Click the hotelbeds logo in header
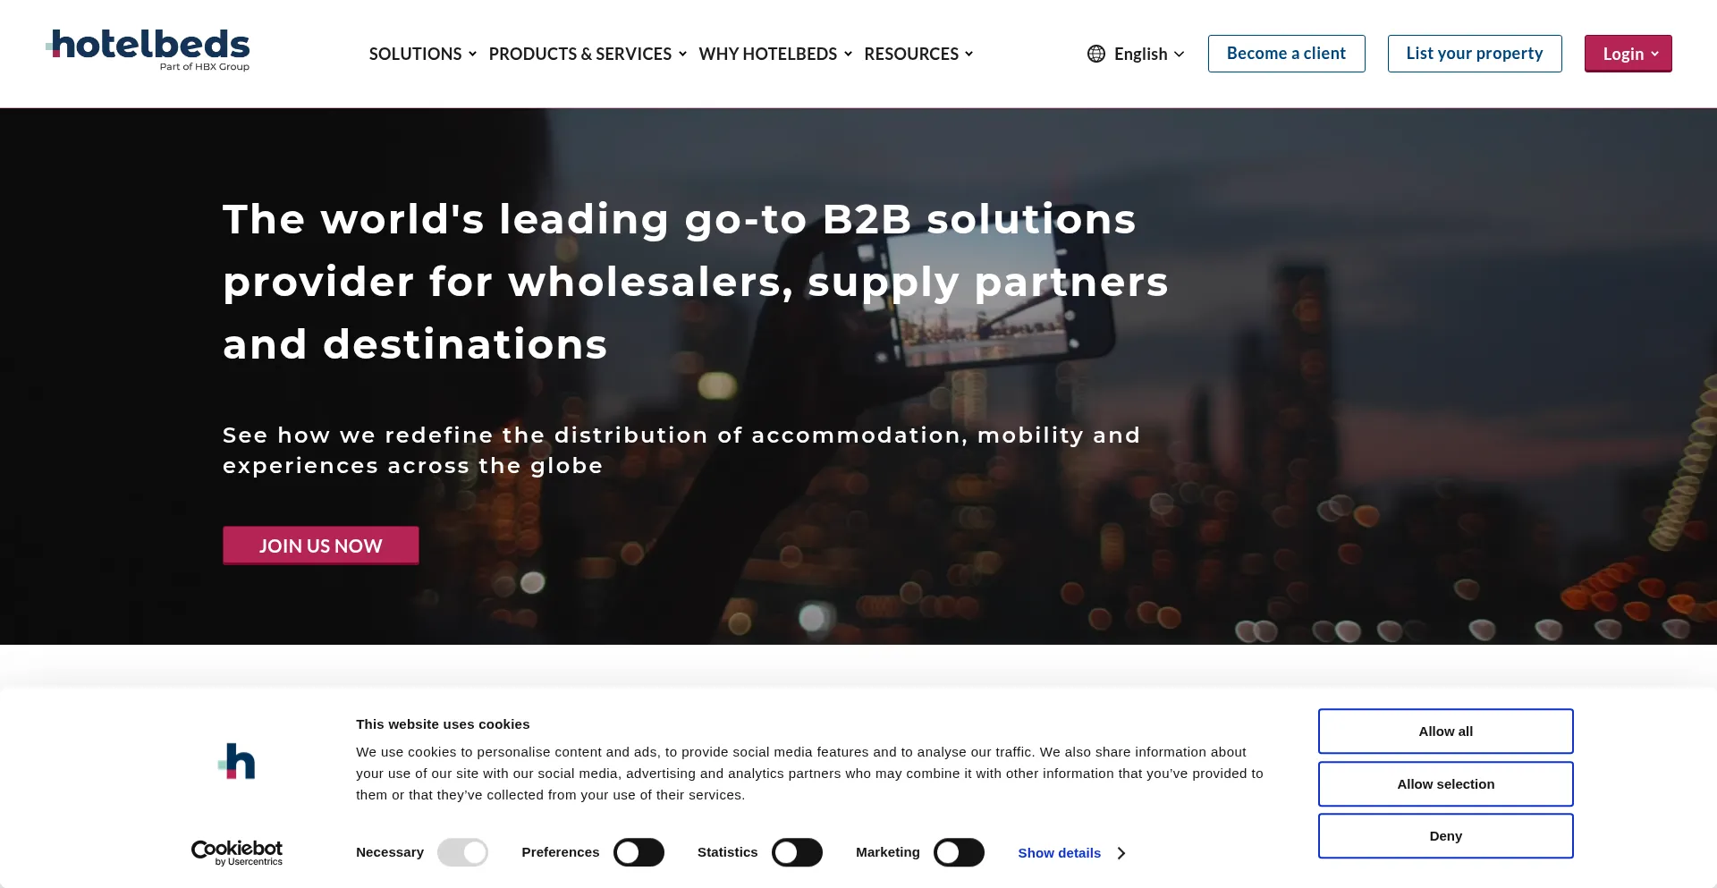Image resolution: width=1717 pixels, height=888 pixels. 148,50
